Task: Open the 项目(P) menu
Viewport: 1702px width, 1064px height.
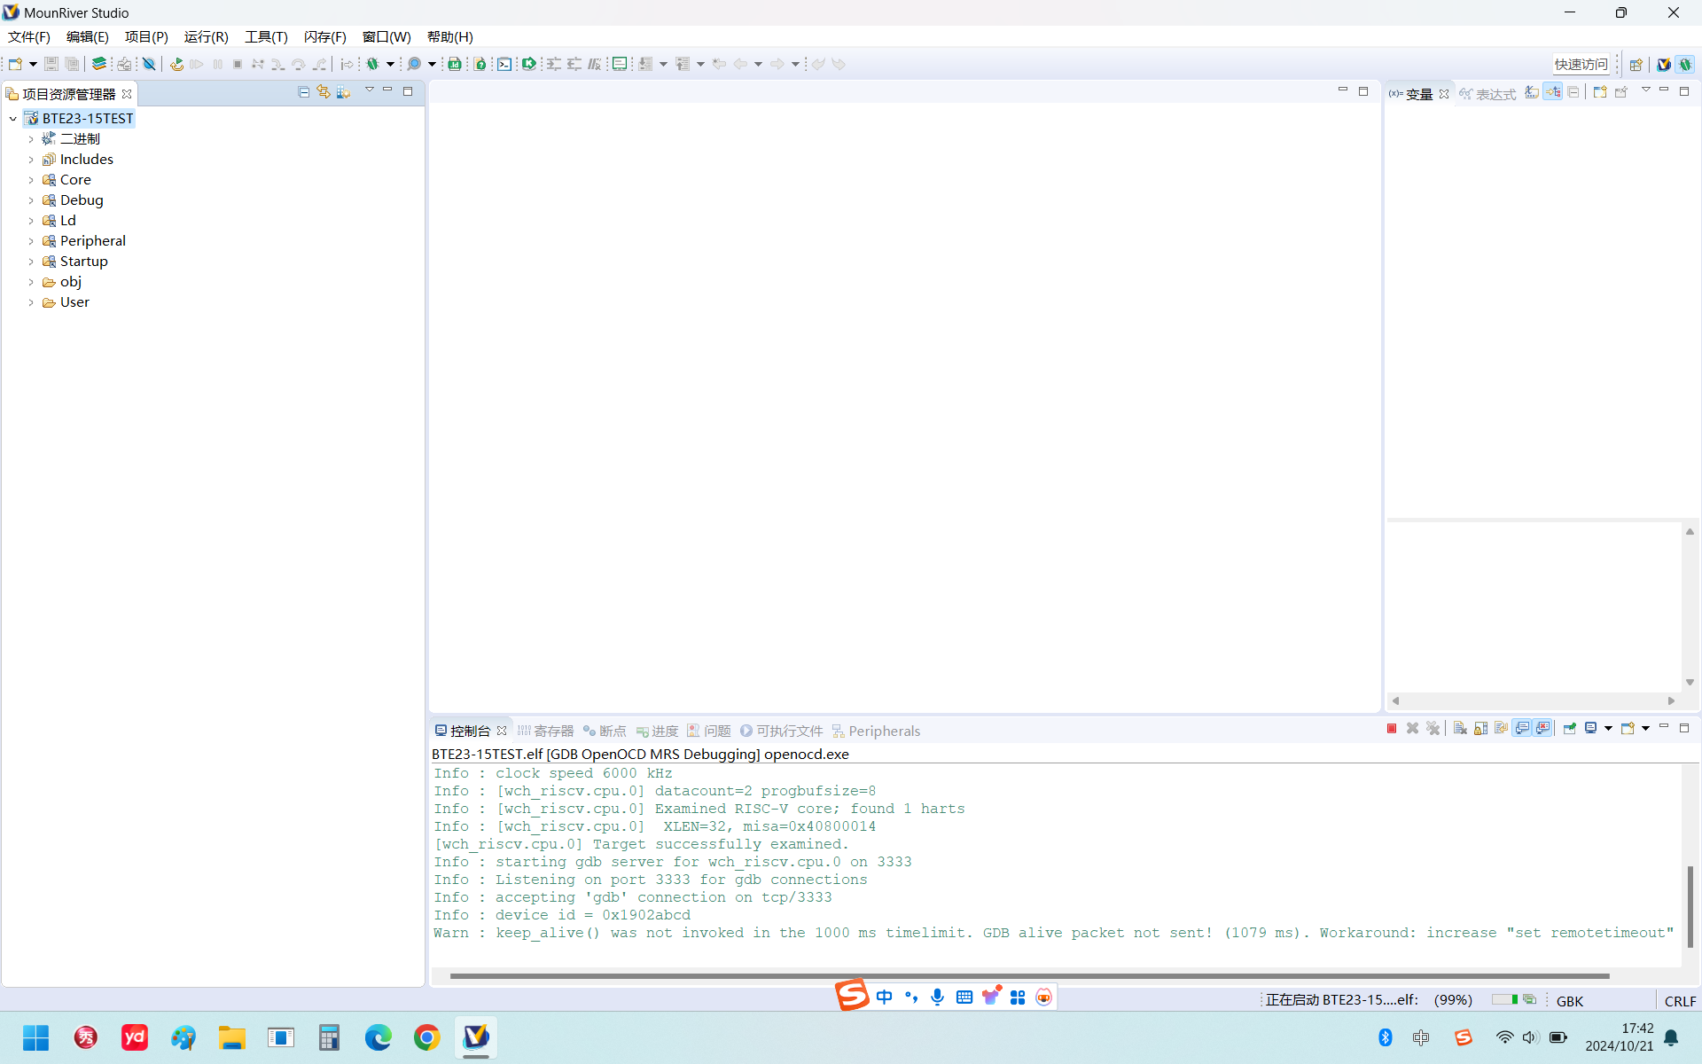Action: 146,37
